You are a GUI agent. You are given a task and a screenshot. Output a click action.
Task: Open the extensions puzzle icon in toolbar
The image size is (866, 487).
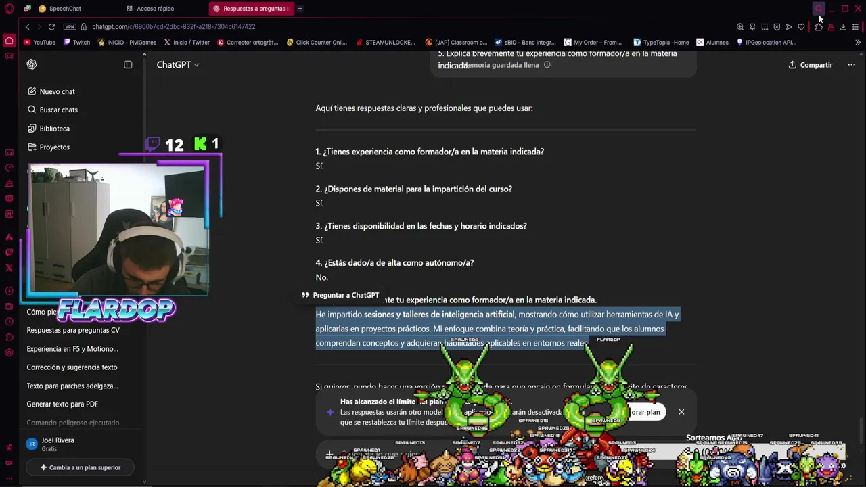pyautogui.click(x=819, y=27)
